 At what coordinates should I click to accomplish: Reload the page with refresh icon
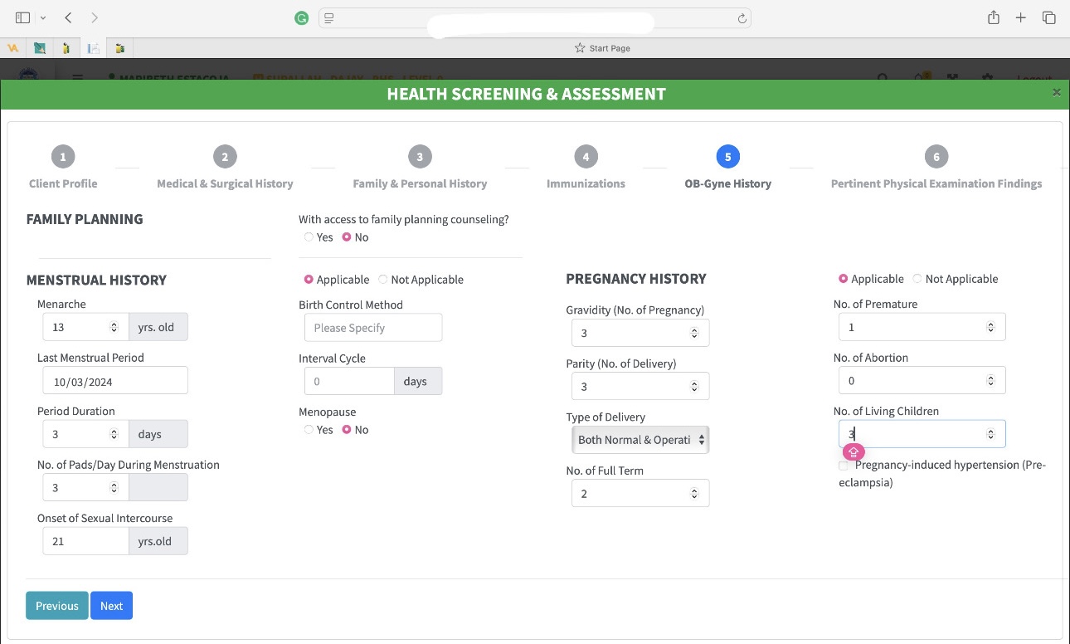(x=742, y=18)
